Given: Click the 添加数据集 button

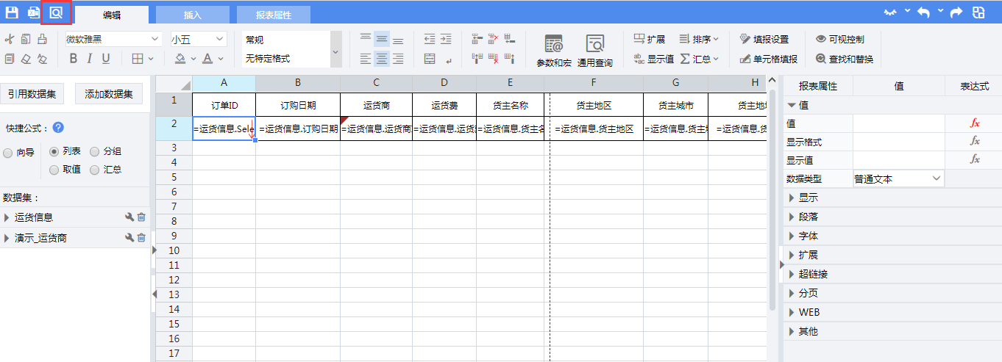Looking at the screenshot, I should click(109, 94).
